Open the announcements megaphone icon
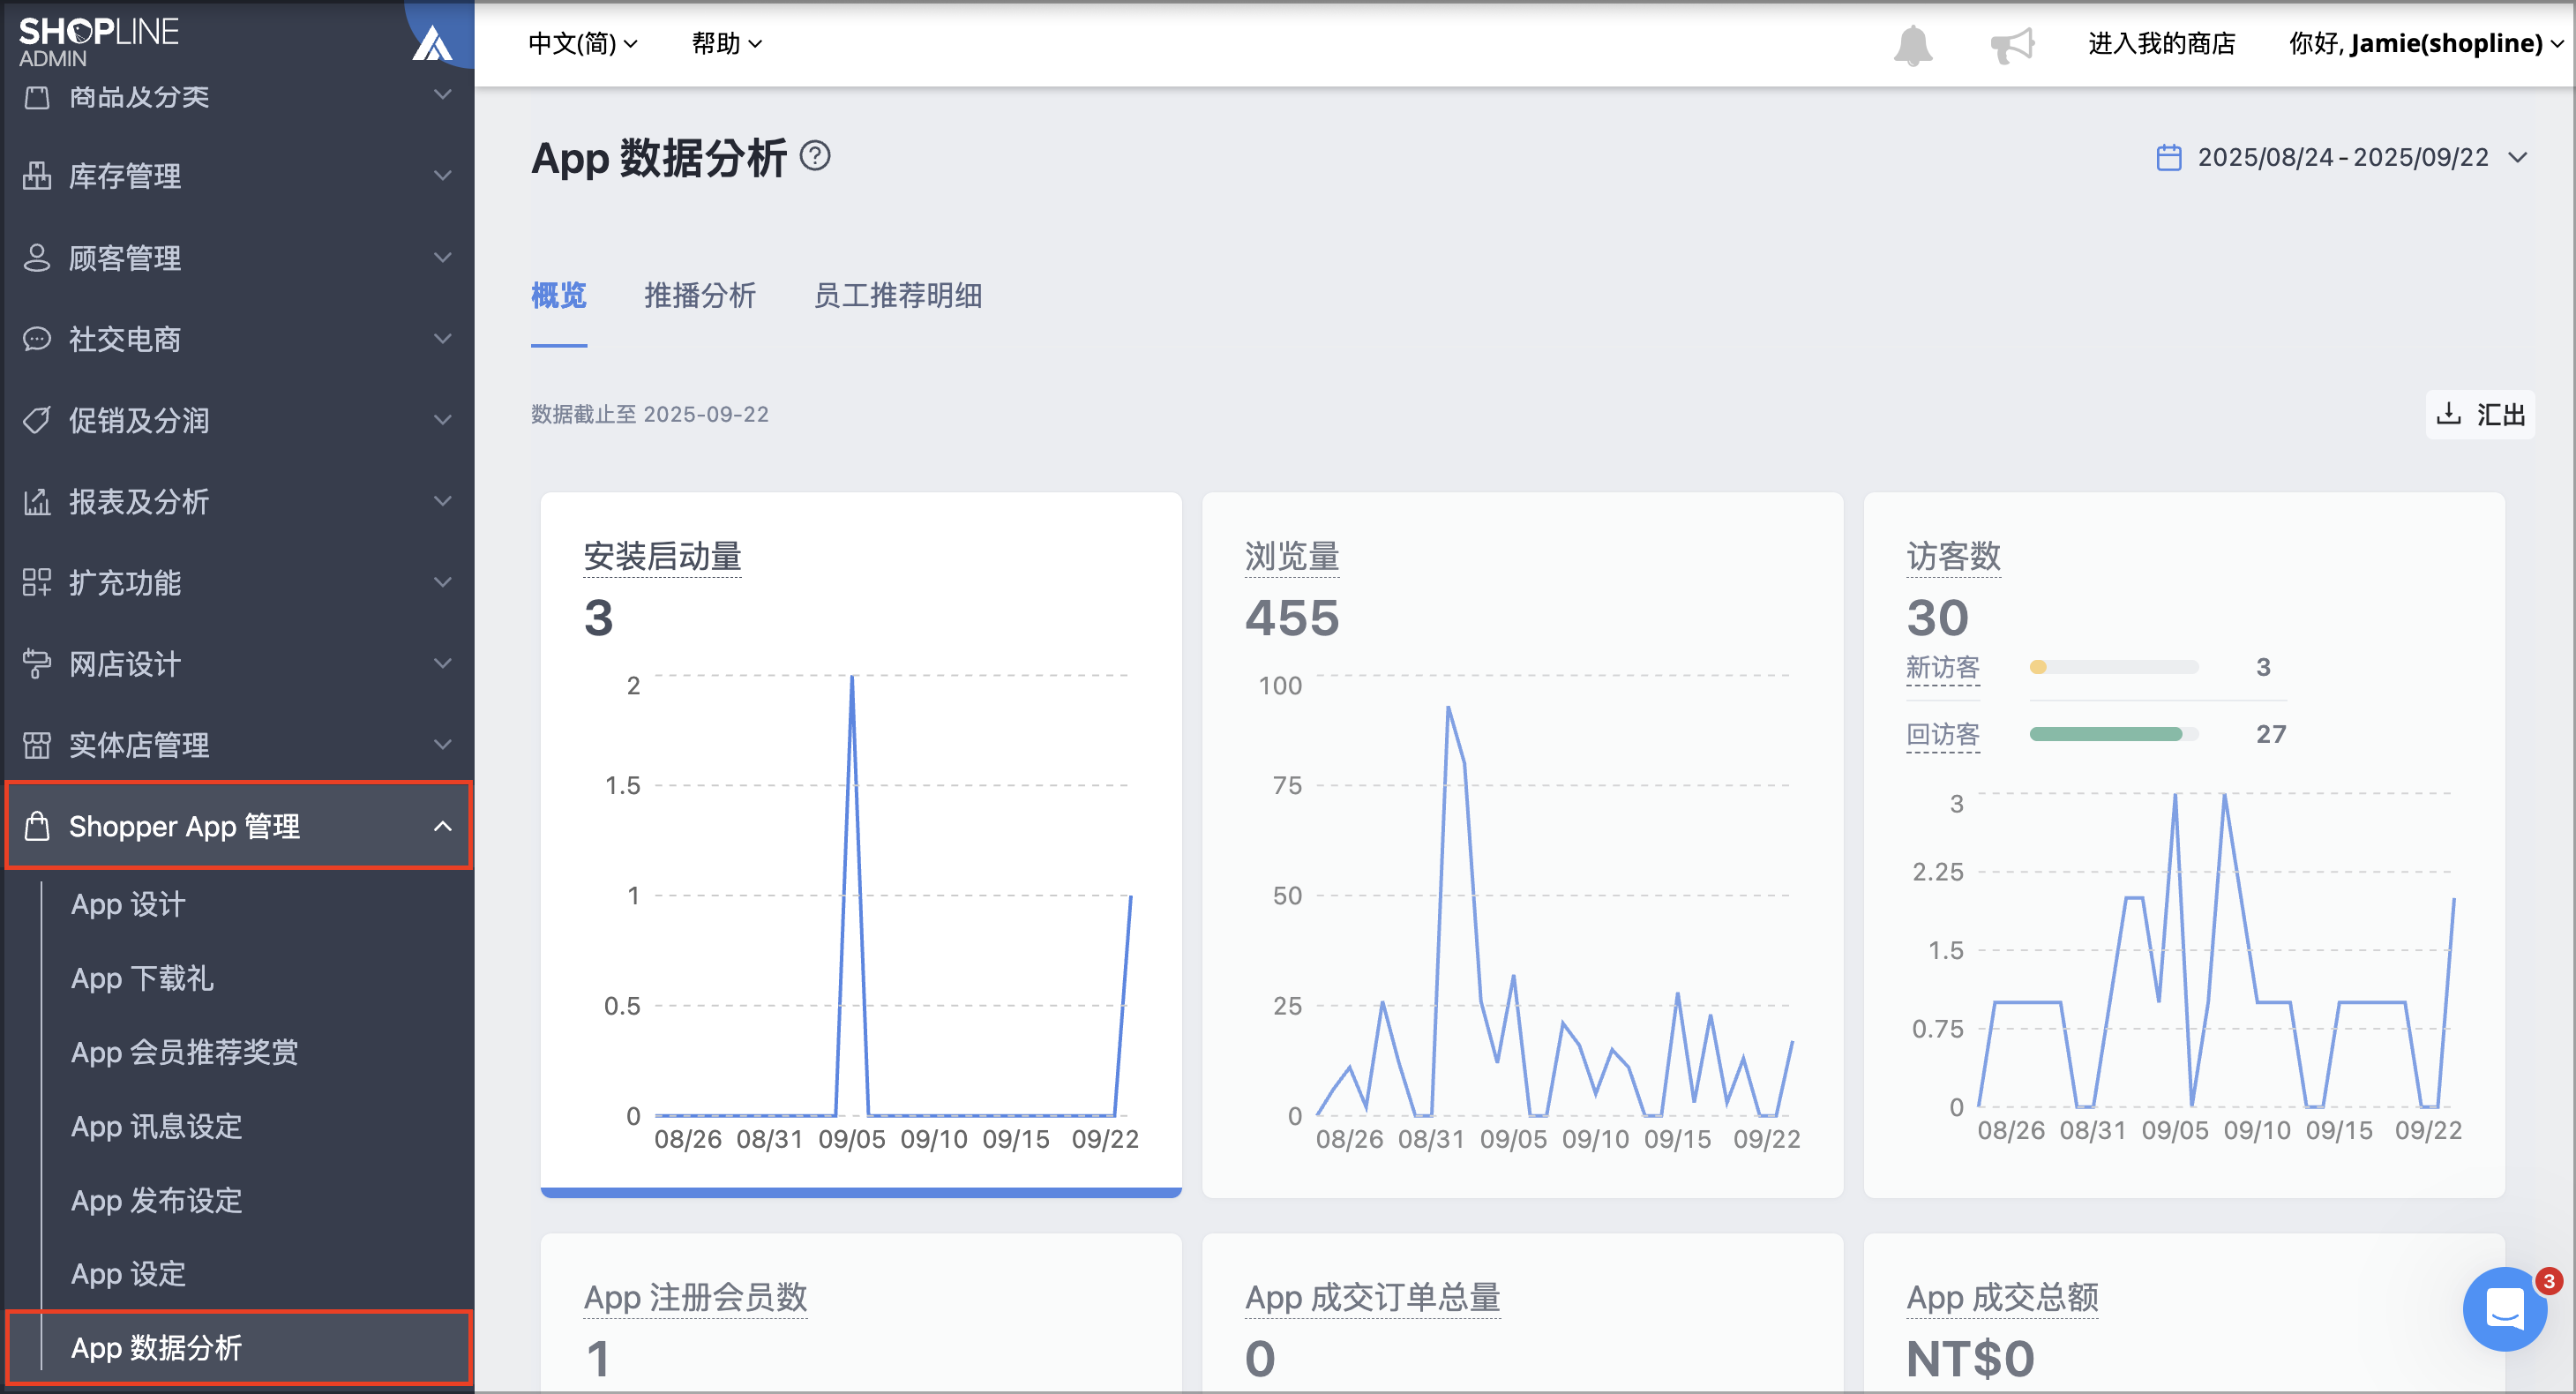Image resolution: width=2576 pixels, height=1394 pixels. (2012, 45)
